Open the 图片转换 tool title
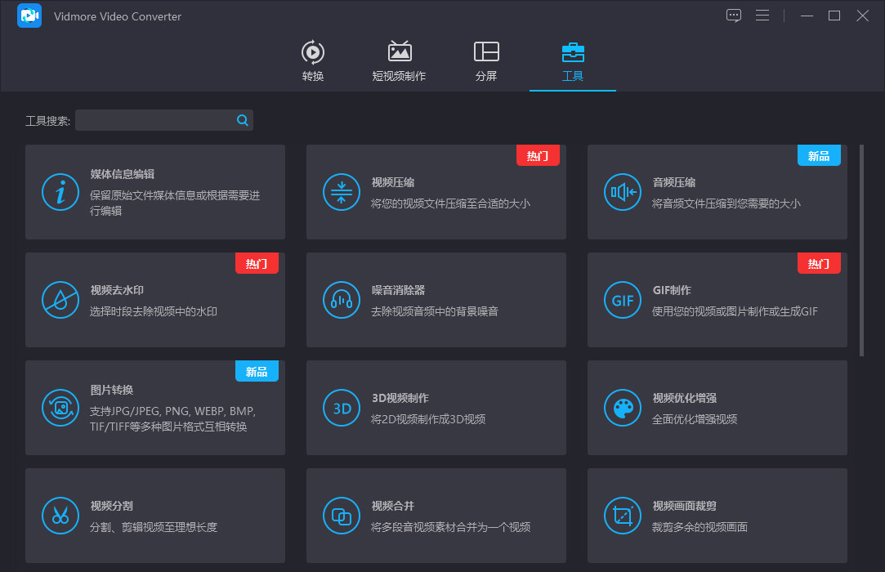 point(112,390)
